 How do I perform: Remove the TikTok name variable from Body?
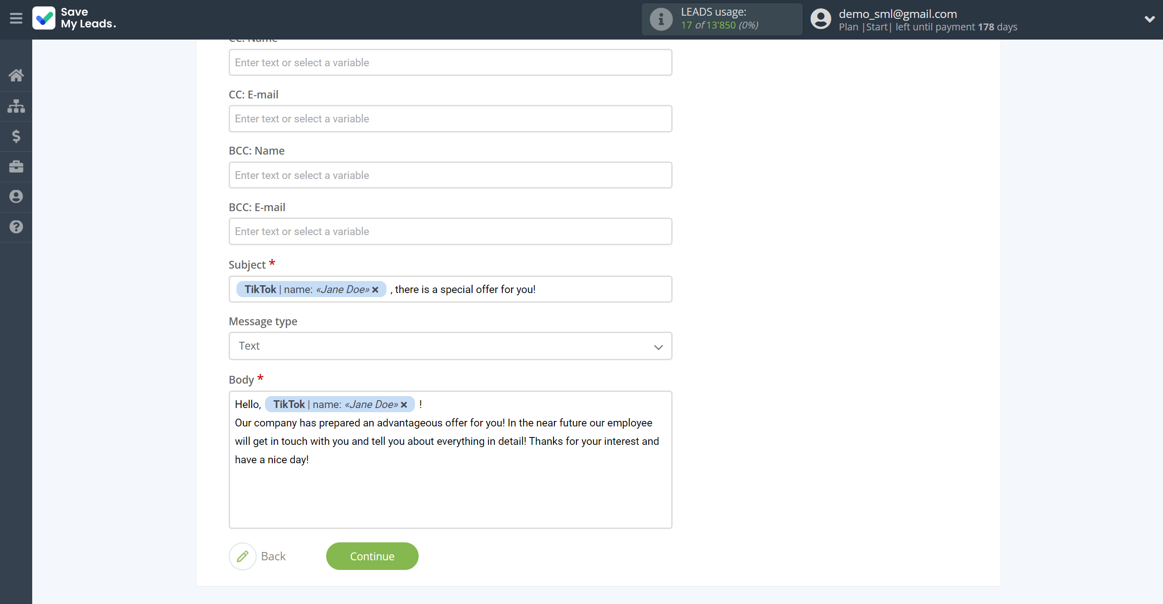click(404, 405)
